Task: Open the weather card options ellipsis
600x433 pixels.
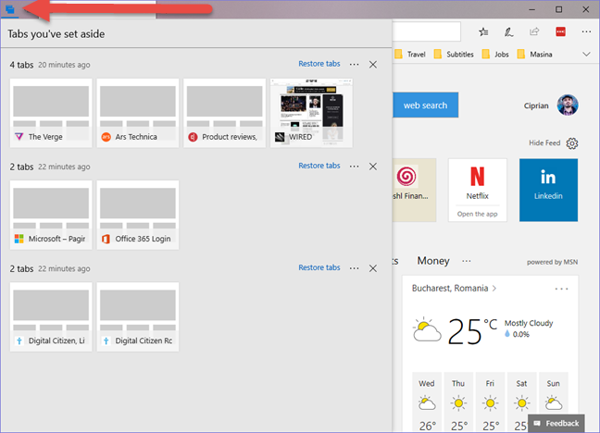Action: (561, 289)
